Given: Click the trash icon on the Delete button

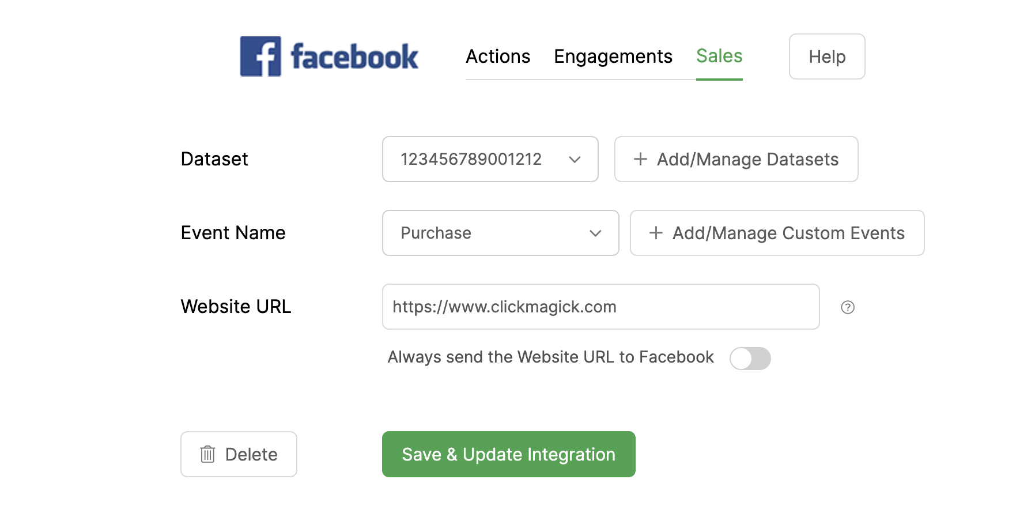Looking at the screenshot, I should 207,454.
